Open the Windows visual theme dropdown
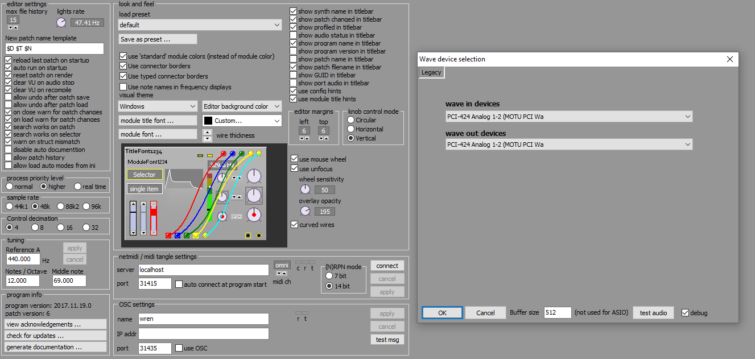Image resolution: width=755 pixels, height=359 pixels. pos(158,106)
